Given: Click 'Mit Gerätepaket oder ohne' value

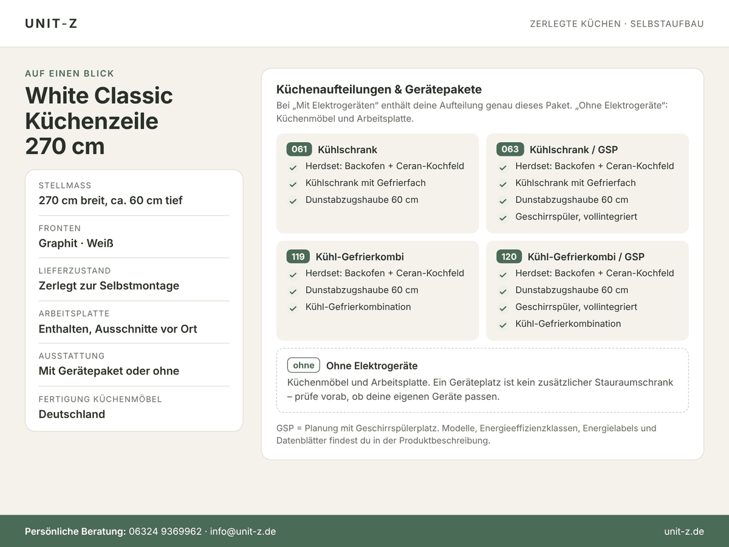Looking at the screenshot, I should coord(109,371).
